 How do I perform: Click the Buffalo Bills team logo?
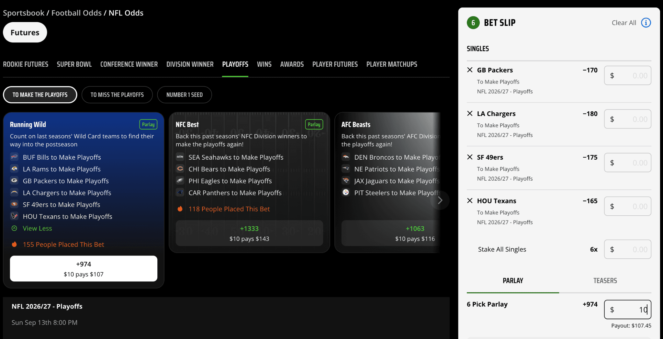pyautogui.click(x=14, y=157)
